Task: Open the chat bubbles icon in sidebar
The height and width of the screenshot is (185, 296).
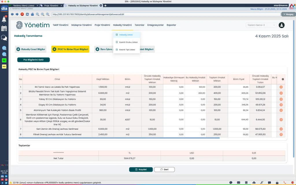Action: 4,38
